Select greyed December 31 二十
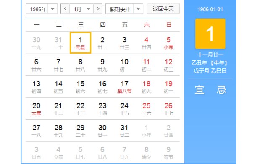 pyautogui.click(x=58, y=43)
